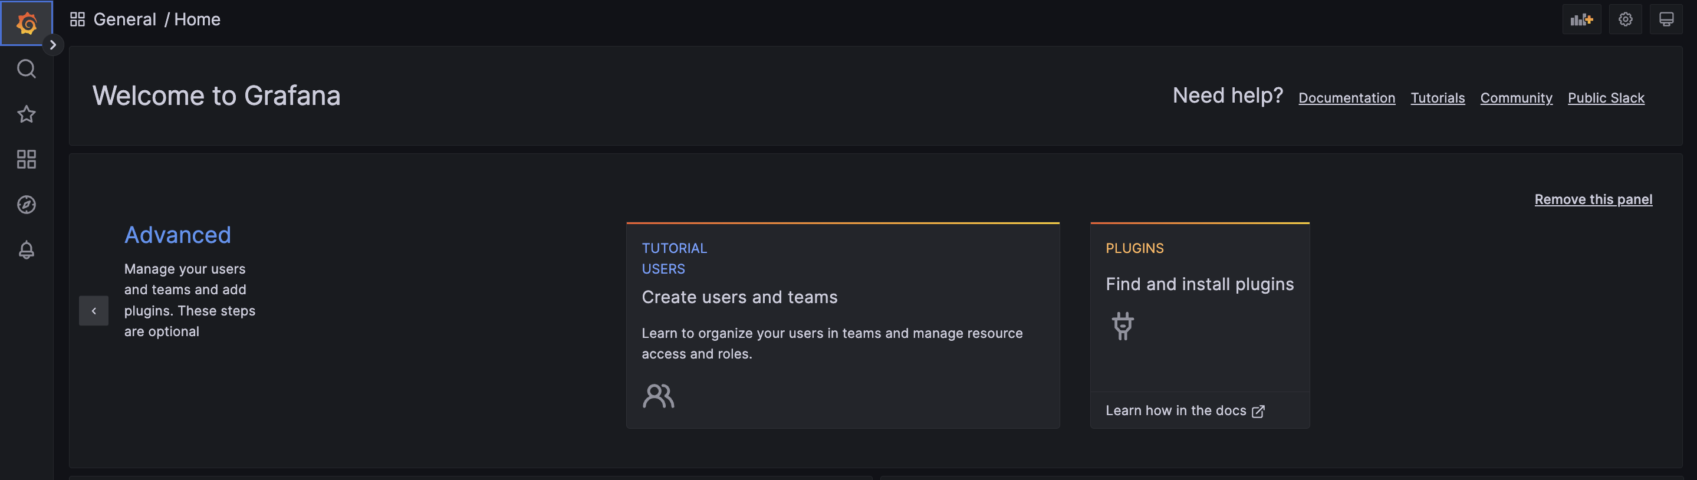
Task: Click Remove this panel
Action: click(1593, 199)
